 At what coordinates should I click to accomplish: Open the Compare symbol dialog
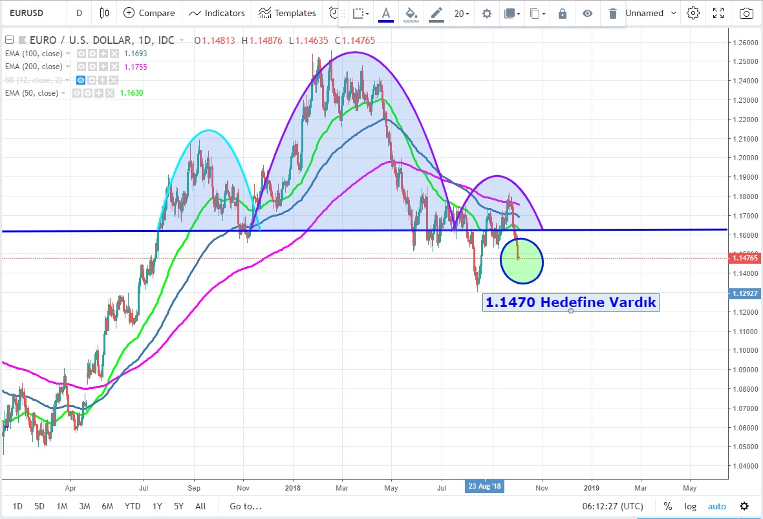click(x=149, y=13)
